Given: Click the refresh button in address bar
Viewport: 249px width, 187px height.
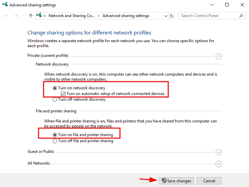Looking at the screenshot, I should coord(172,16).
